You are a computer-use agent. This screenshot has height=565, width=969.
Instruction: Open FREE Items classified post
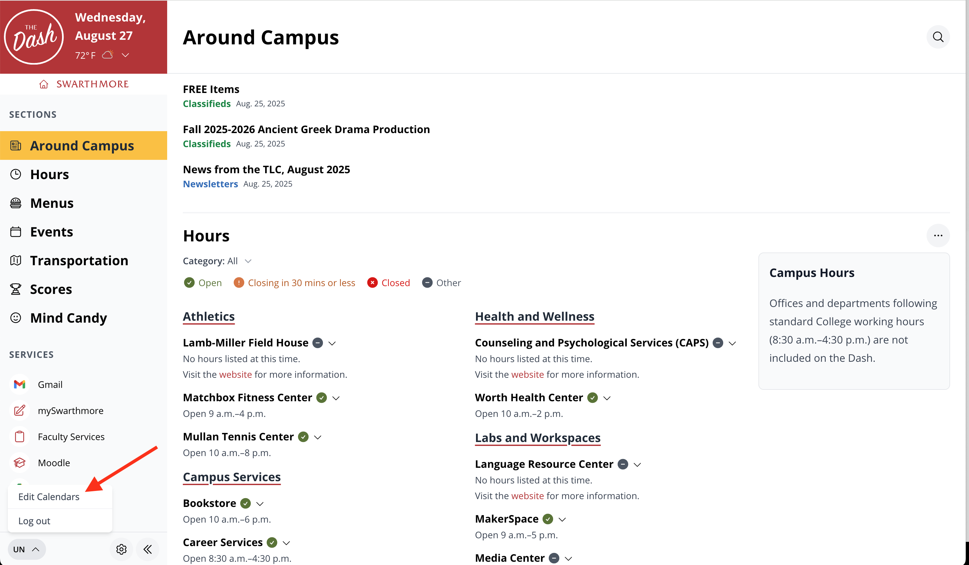tap(211, 89)
